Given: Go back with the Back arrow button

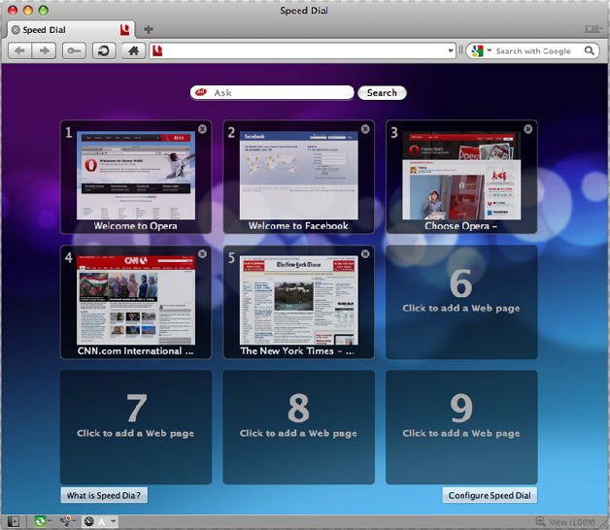Looking at the screenshot, I should click(19, 50).
